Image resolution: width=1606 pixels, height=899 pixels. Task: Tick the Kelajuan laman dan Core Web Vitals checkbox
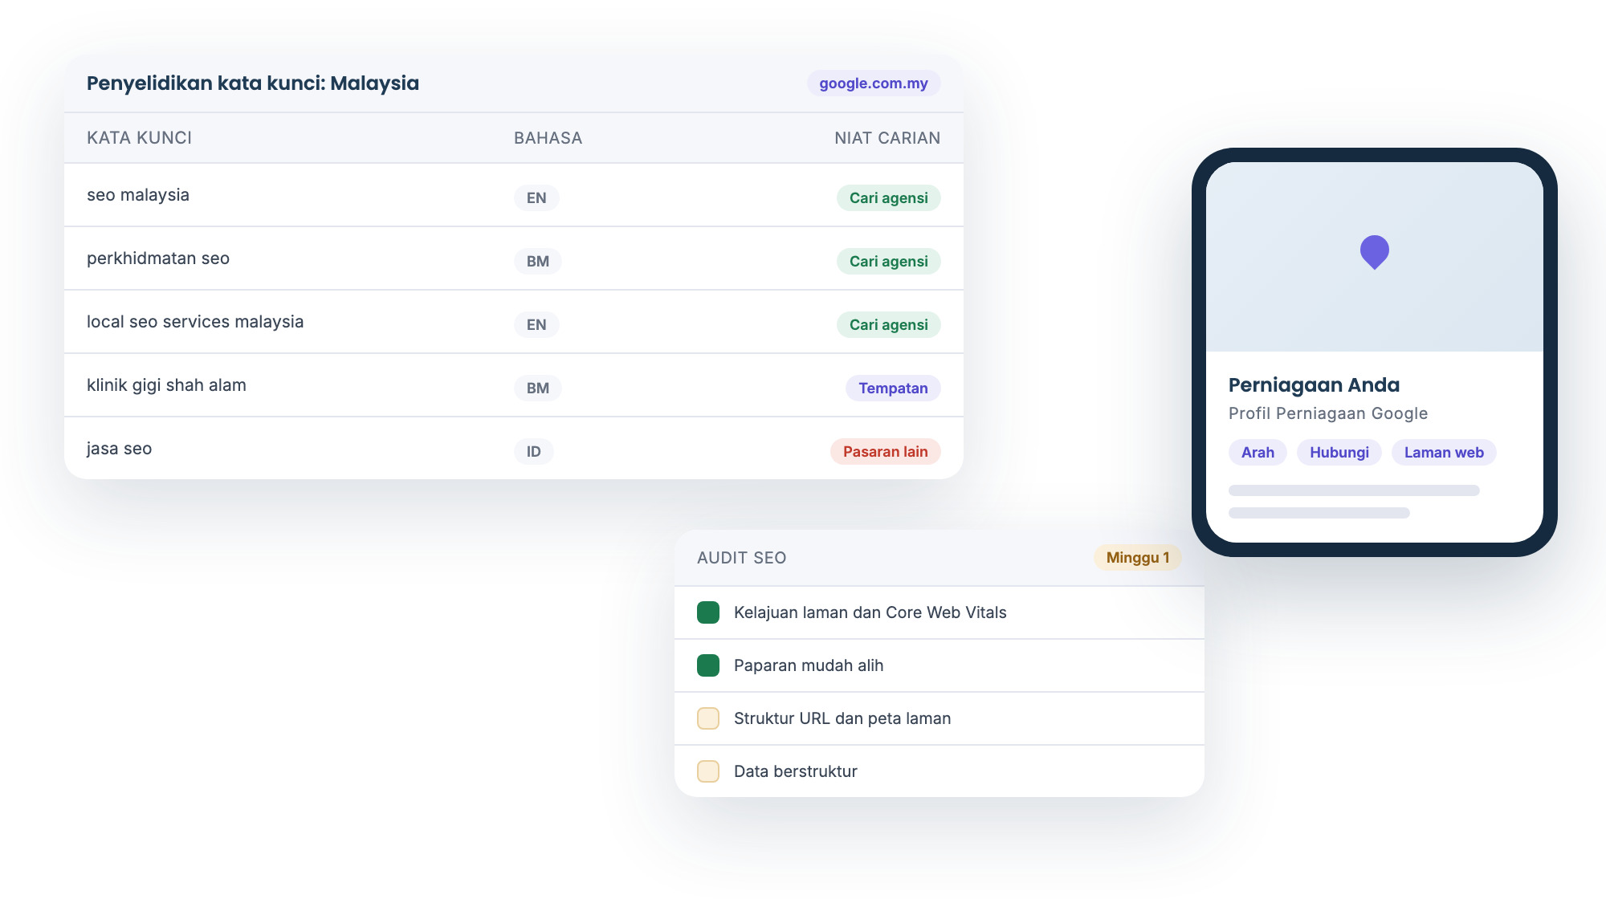point(708,612)
